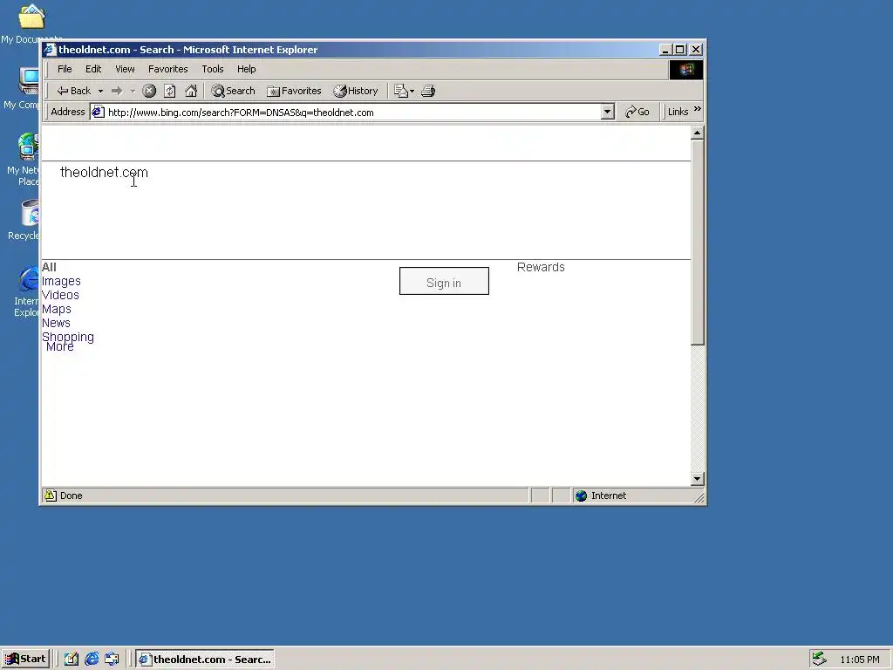
Task: Go back with the Back arrow button
Action: click(x=74, y=91)
